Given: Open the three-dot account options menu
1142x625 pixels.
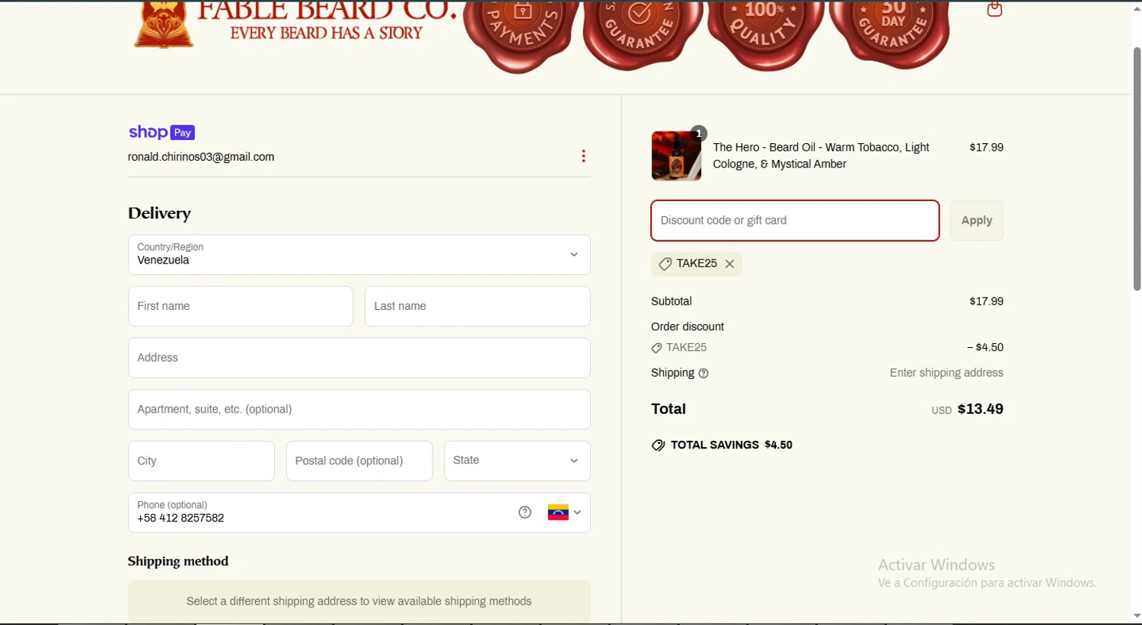Looking at the screenshot, I should (583, 156).
